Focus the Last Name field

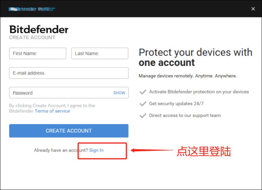tap(100, 54)
